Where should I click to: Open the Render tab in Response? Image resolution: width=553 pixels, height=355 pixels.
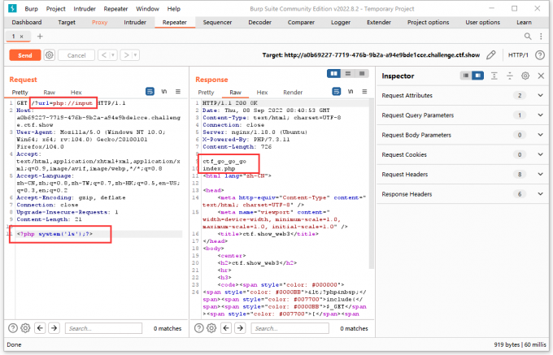pyautogui.click(x=293, y=93)
